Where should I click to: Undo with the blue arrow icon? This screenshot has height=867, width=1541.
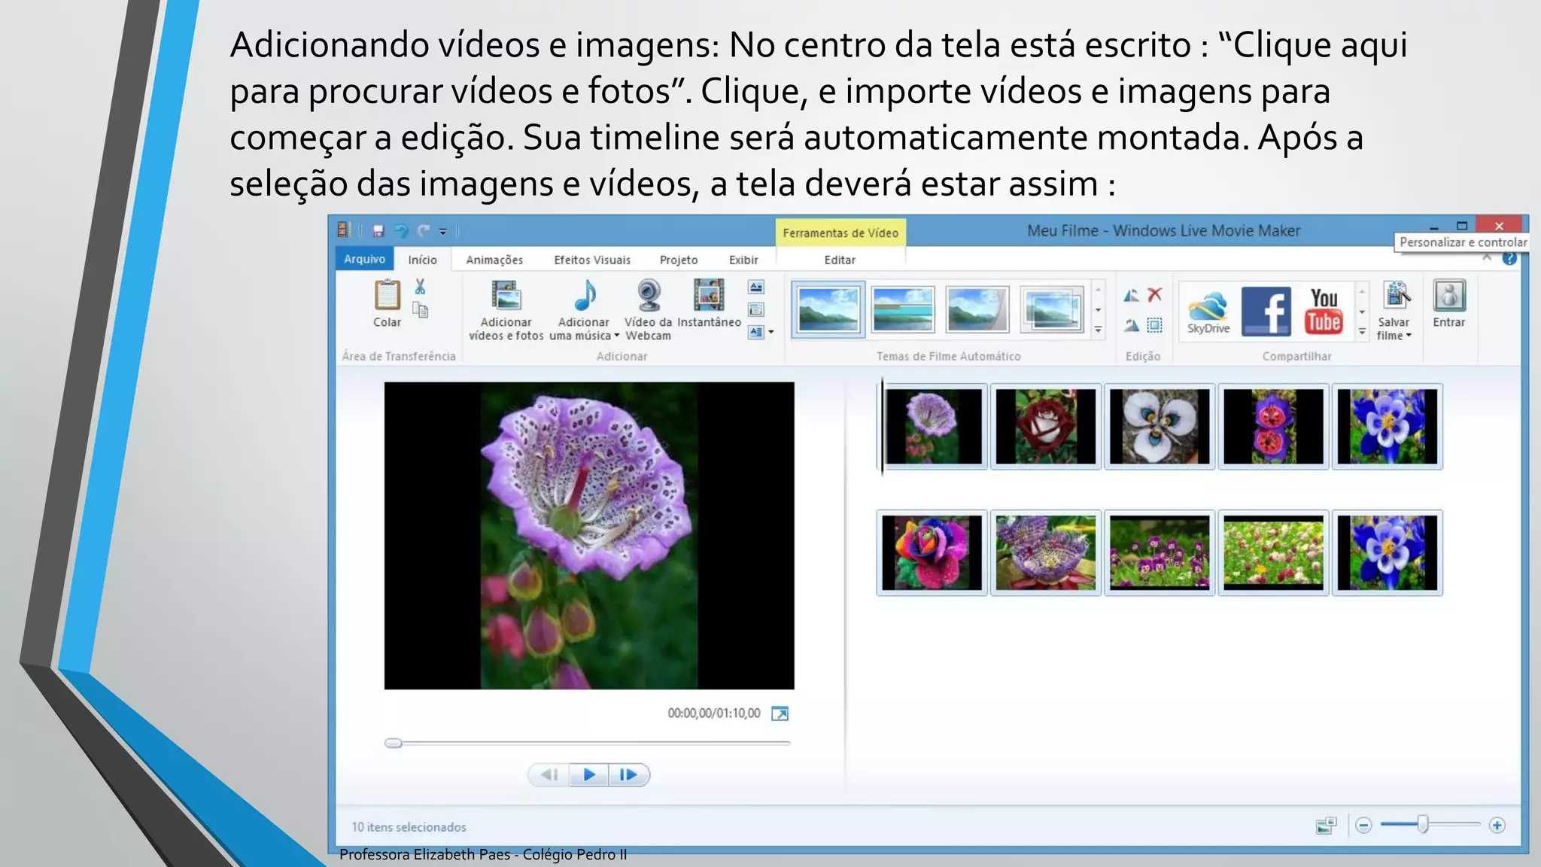402,230
